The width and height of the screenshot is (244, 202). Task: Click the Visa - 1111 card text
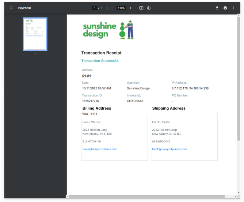(89, 114)
